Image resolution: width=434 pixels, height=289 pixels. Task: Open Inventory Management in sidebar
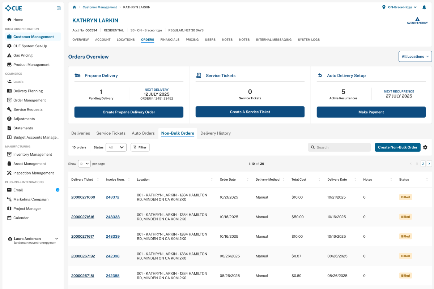point(33,155)
